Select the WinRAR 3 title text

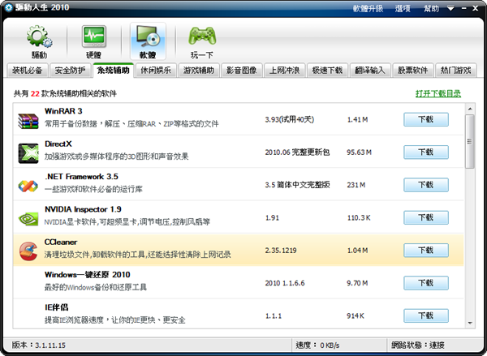[x=63, y=111]
